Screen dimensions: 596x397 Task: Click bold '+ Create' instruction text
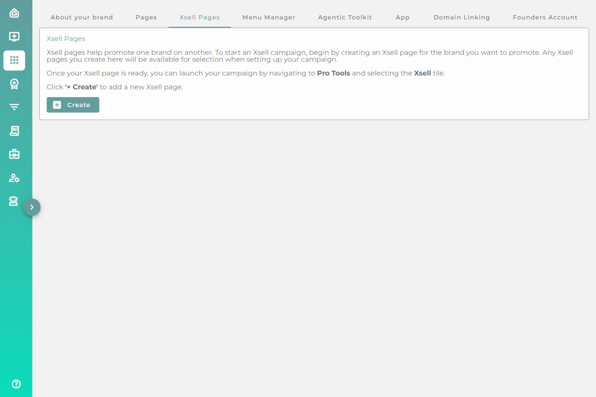click(x=81, y=87)
